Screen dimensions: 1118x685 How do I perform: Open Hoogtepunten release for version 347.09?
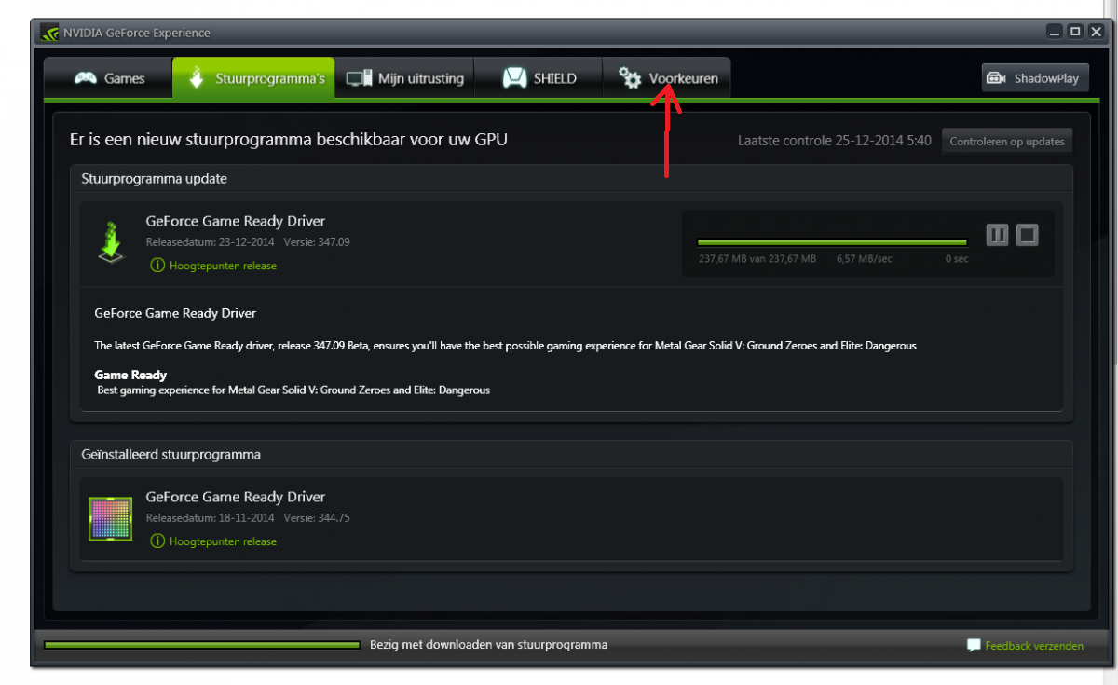tap(223, 266)
